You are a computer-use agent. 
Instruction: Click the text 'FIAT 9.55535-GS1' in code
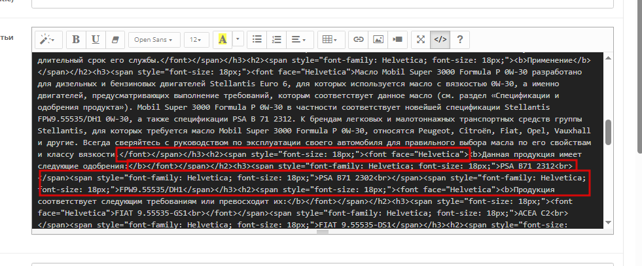pyautogui.click(x=150, y=214)
